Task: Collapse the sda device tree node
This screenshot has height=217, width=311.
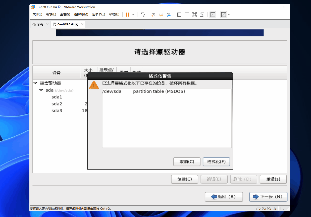Action: coord(41,90)
